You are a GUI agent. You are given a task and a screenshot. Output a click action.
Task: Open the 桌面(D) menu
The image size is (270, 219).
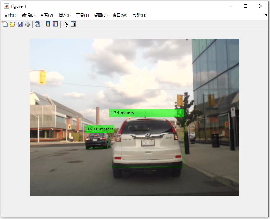pyautogui.click(x=101, y=15)
